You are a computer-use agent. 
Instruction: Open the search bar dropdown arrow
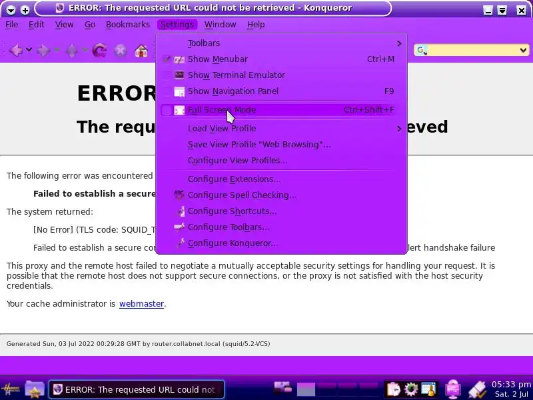click(523, 51)
